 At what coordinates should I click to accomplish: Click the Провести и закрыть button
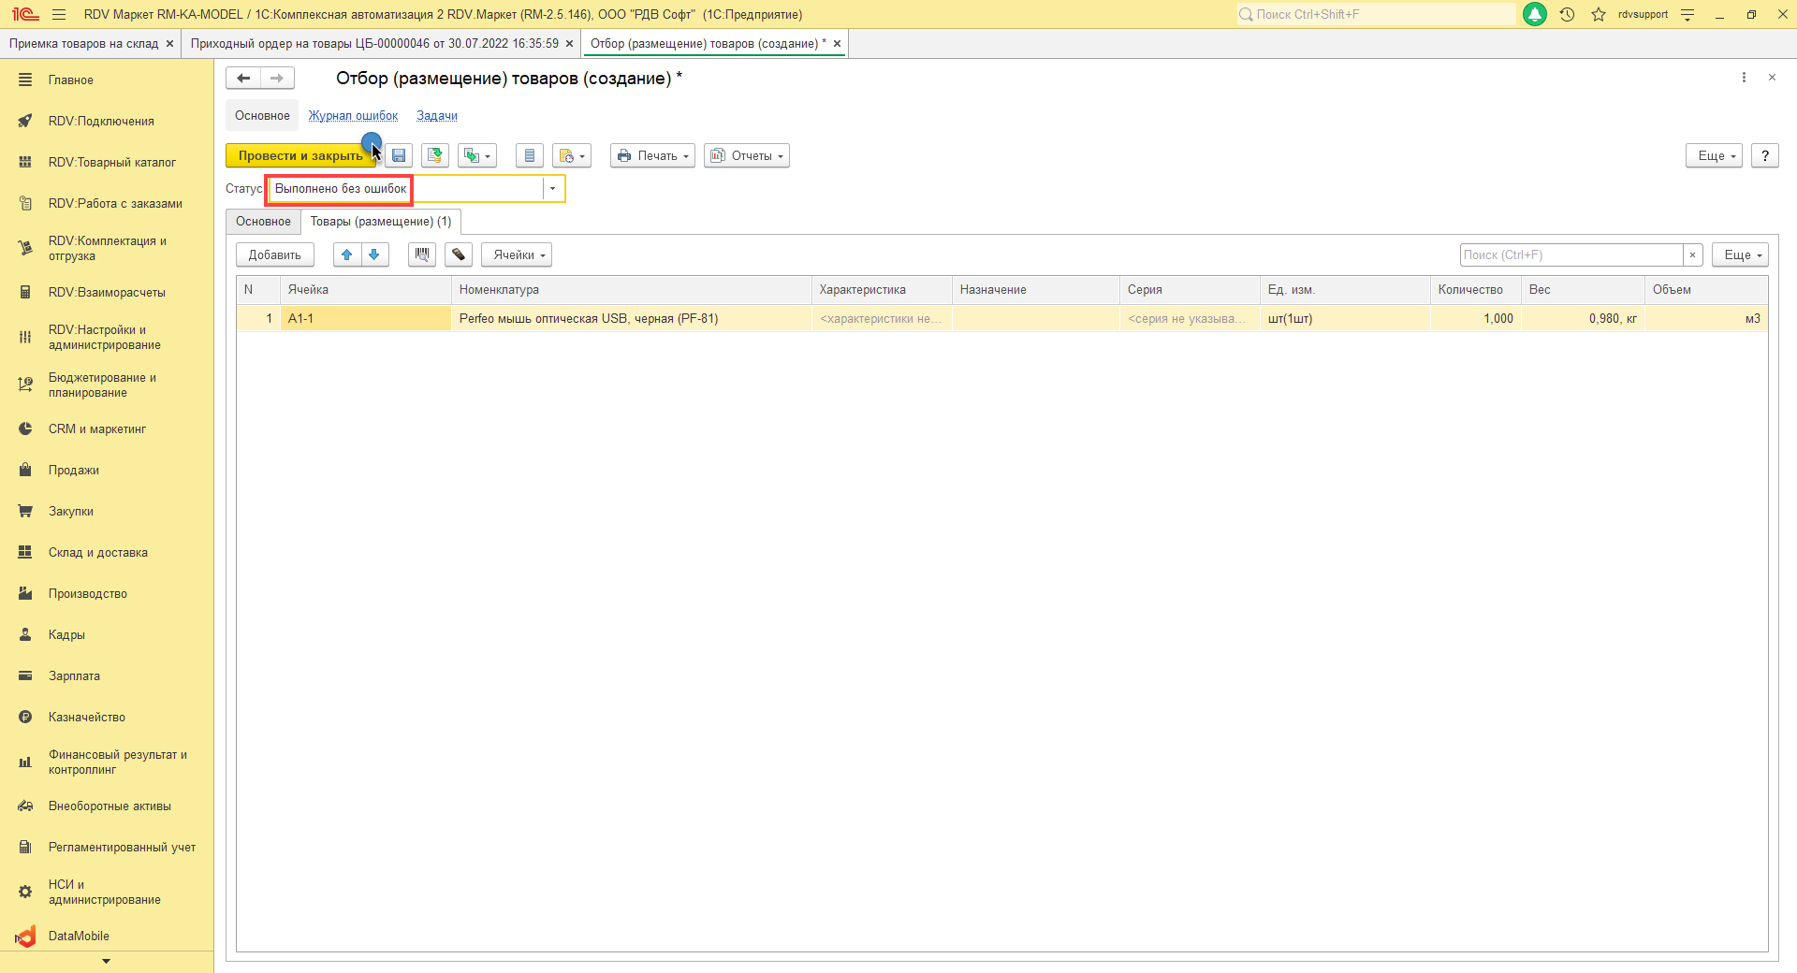(299, 156)
